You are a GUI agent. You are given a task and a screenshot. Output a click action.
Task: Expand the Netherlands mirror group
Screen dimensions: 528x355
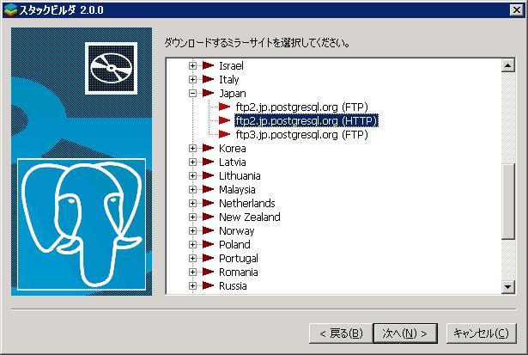[x=192, y=204]
